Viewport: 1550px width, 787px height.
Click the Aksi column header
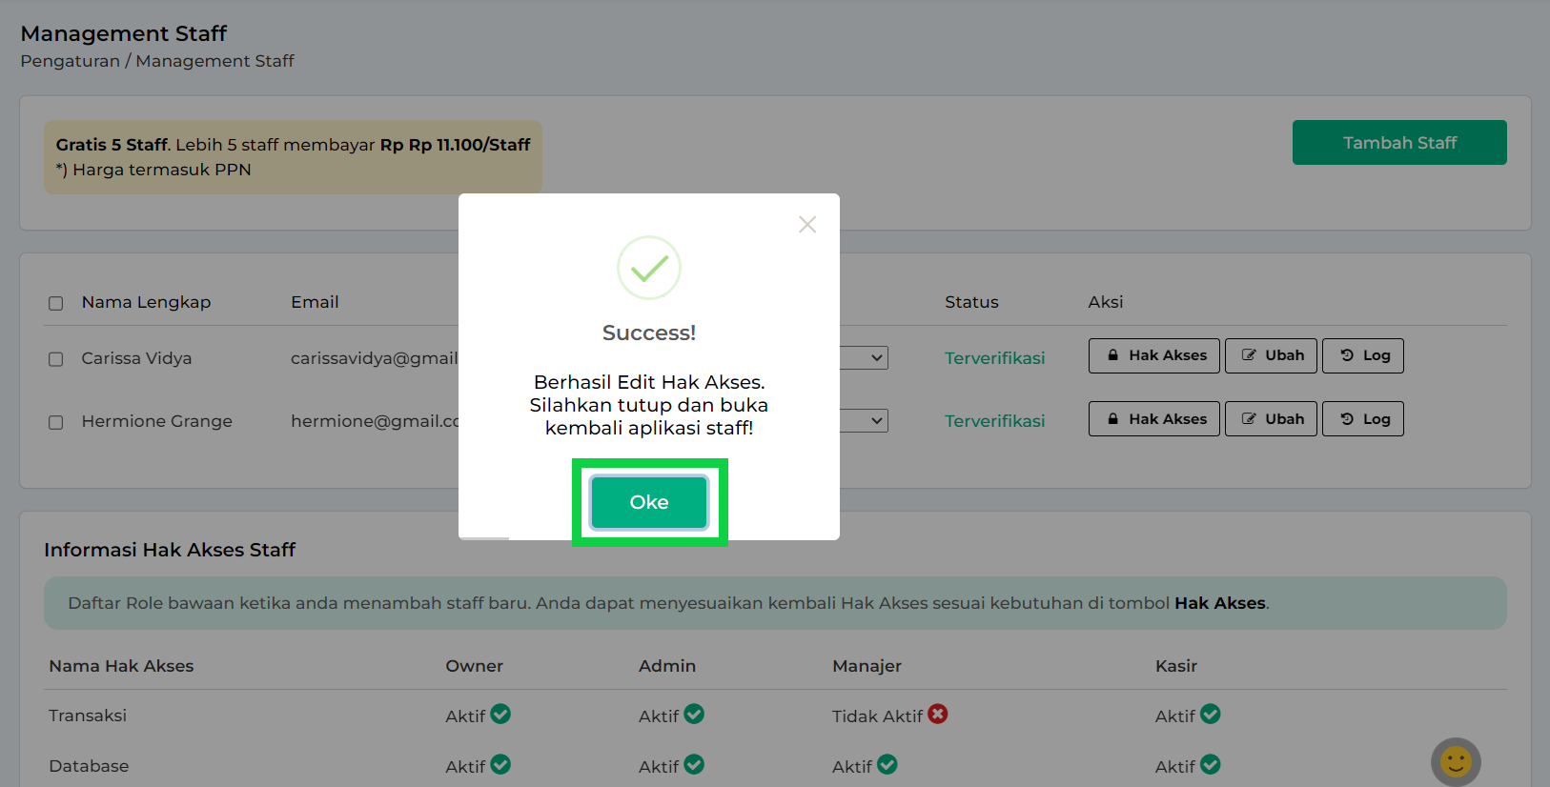click(x=1106, y=302)
